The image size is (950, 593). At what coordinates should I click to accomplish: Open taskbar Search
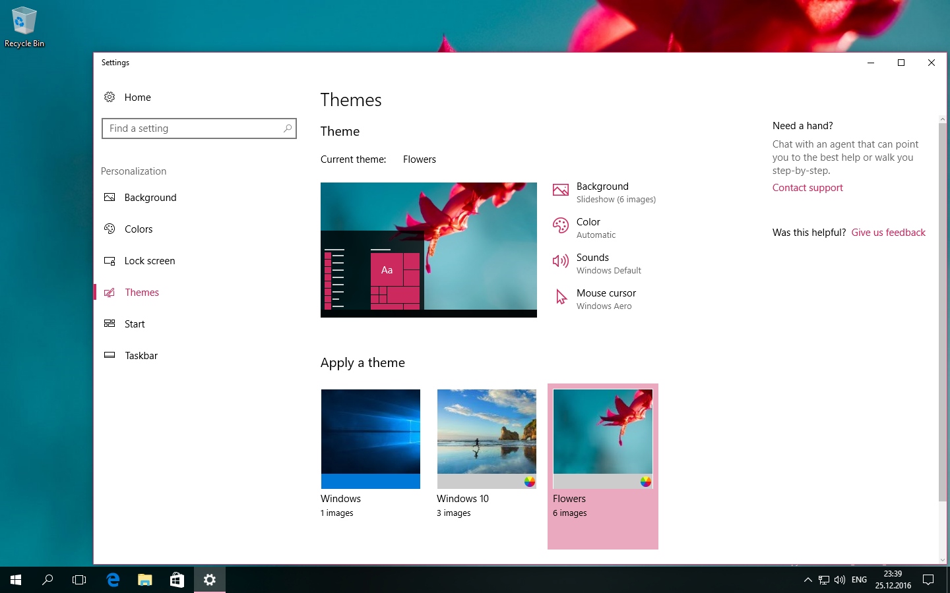(47, 580)
